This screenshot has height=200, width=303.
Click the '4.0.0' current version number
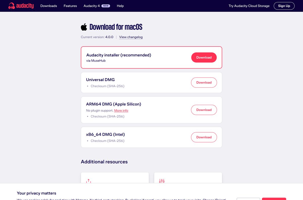pos(109,37)
